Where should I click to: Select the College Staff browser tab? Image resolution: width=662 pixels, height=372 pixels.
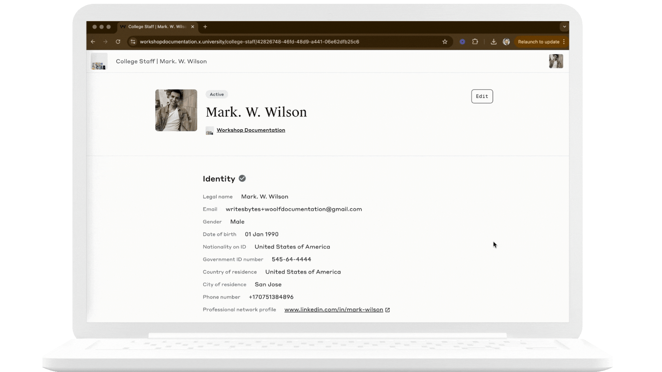coord(155,27)
